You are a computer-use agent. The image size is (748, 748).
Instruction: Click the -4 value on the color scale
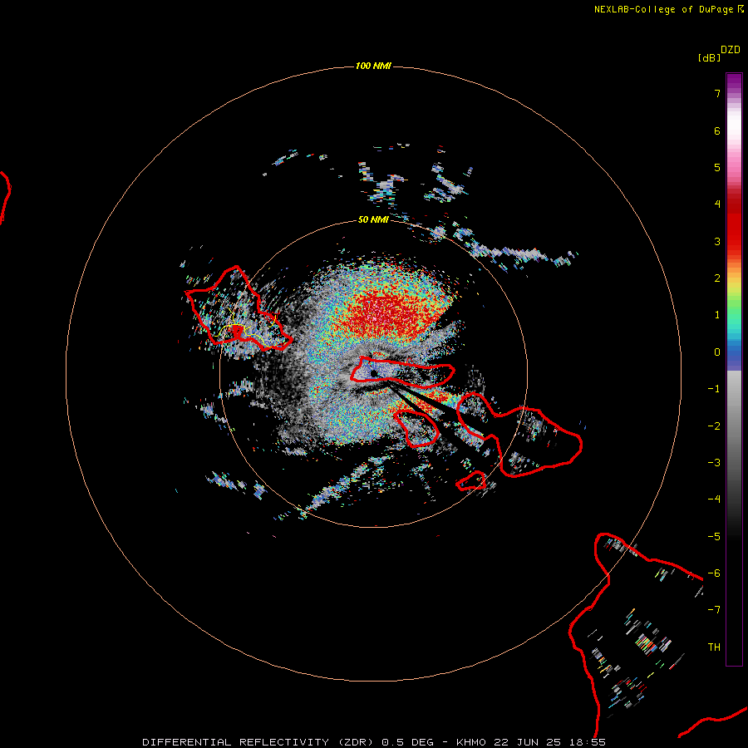point(714,499)
